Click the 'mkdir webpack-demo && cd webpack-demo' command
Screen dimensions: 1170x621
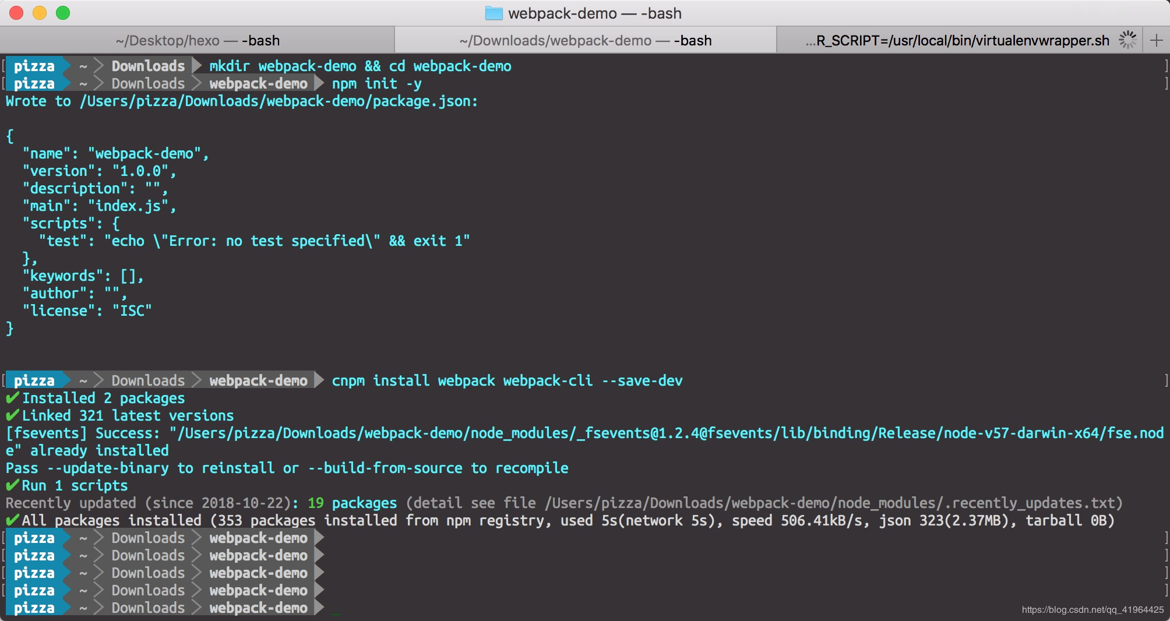[360, 66]
